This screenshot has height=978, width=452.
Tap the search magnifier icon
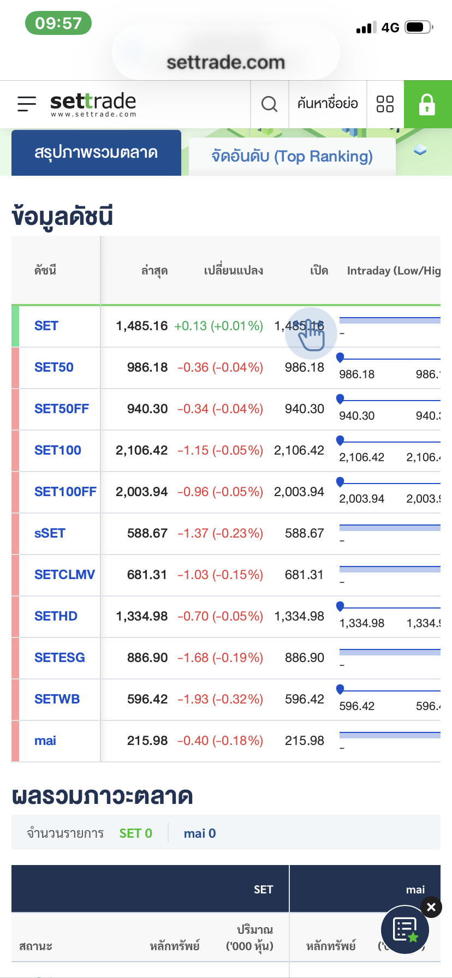point(269,104)
